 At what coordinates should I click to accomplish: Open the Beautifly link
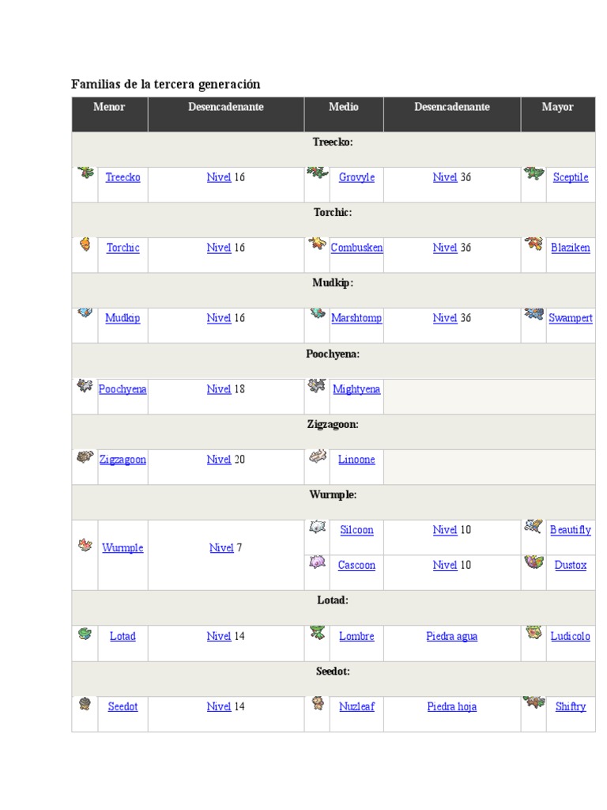point(570,530)
